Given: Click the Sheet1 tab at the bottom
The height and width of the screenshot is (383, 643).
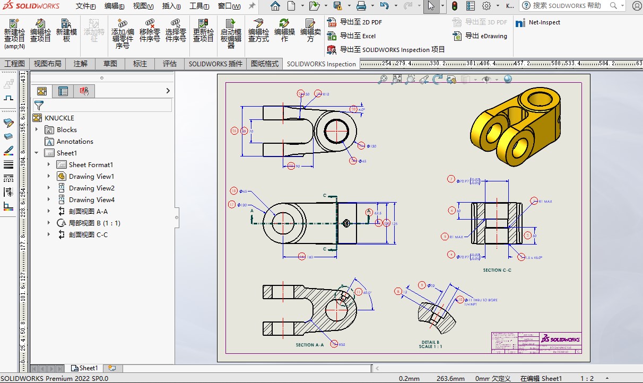Looking at the screenshot, I should pos(85,368).
